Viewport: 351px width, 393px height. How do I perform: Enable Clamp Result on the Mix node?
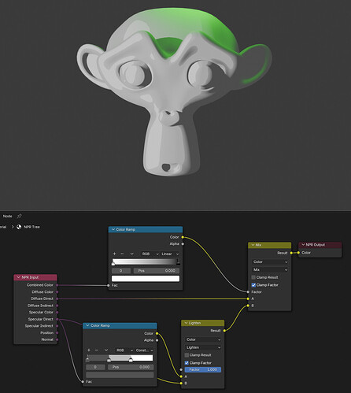(x=253, y=277)
